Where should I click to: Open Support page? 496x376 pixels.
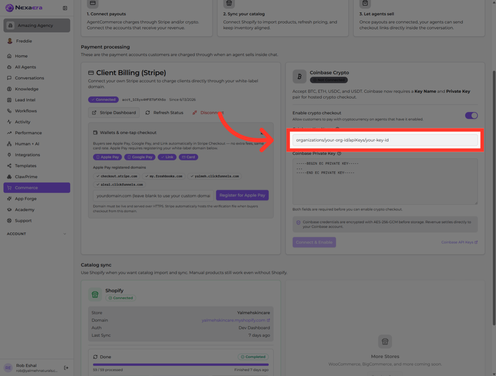[x=37, y=220]
